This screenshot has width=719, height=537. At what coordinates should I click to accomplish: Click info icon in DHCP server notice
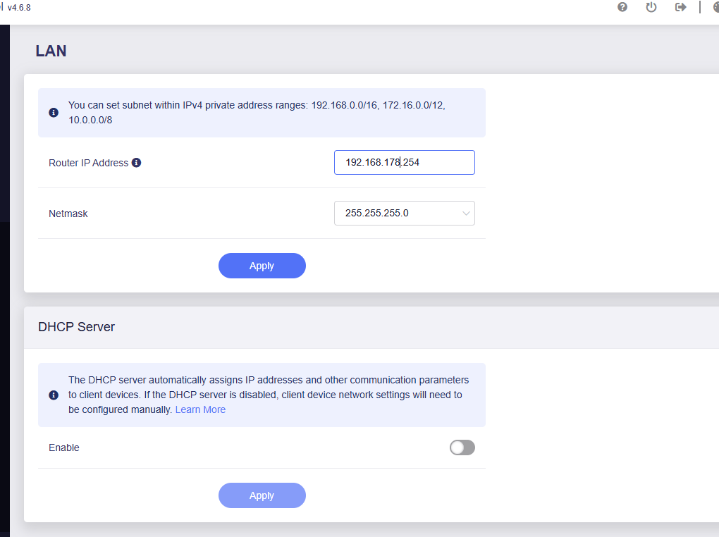coord(54,395)
